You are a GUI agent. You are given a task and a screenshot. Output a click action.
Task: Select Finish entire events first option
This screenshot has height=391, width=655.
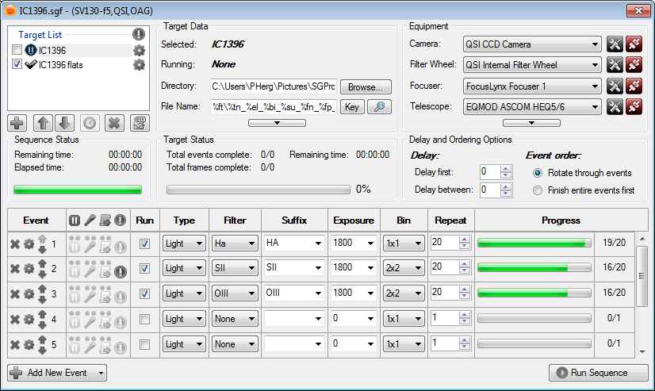[537, 190]
